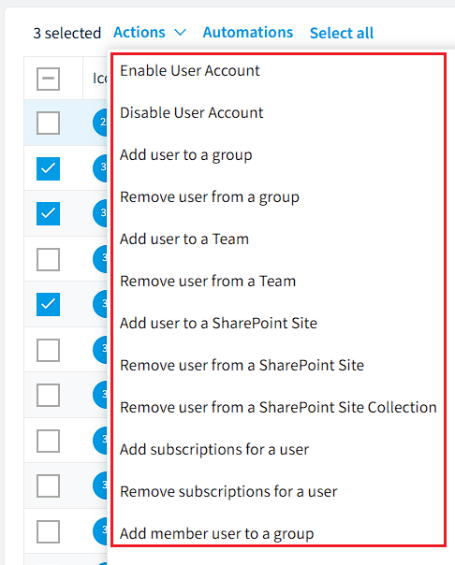Choose Remove user from SharePoint Site Collection

pos(278,408)
